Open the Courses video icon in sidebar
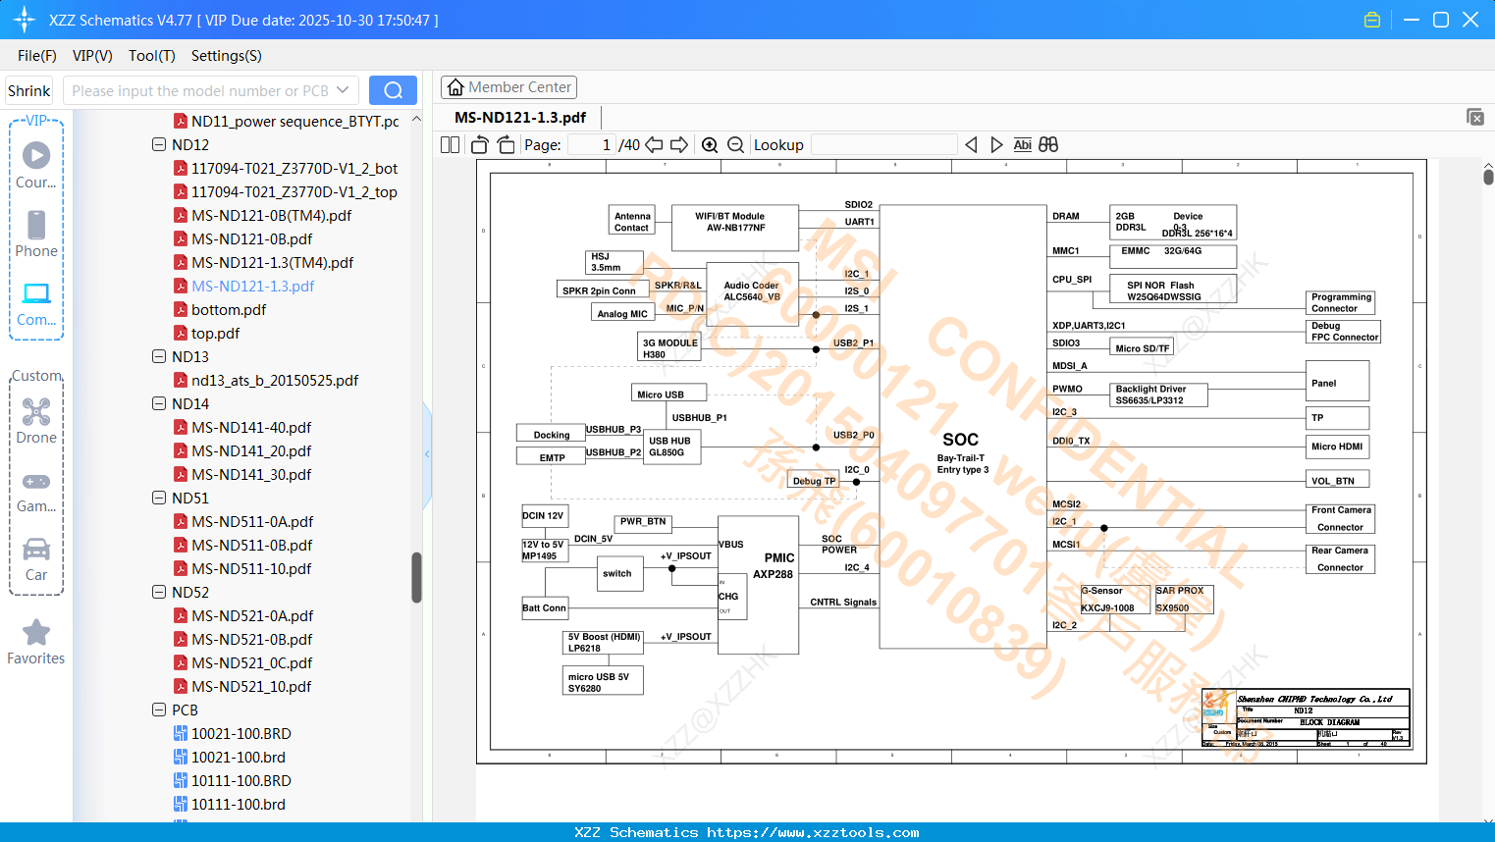The height and width of the screenshot is (842, 1495). point(36,155)
